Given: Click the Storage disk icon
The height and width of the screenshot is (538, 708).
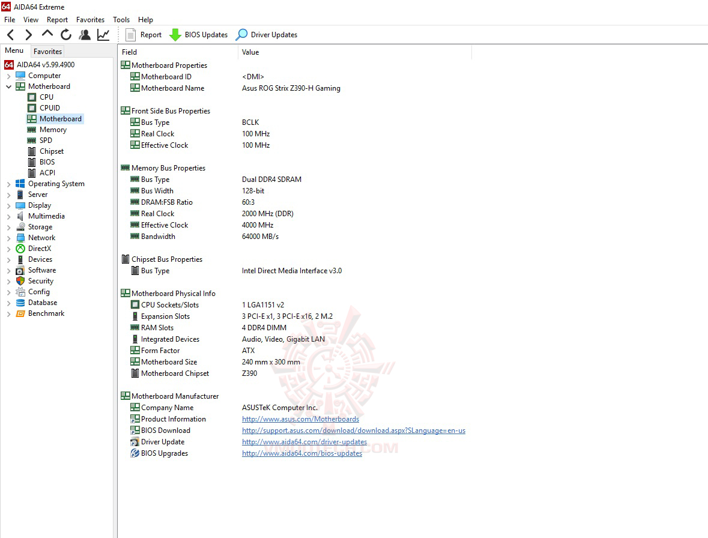Looking at the screenshot, I should point(20,227).
